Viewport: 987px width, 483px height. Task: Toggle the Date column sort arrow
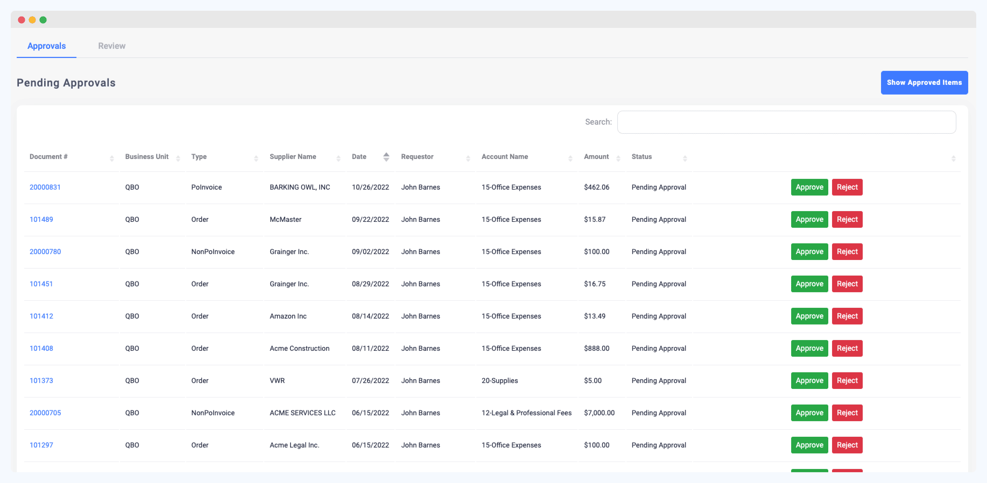[386, 157]
